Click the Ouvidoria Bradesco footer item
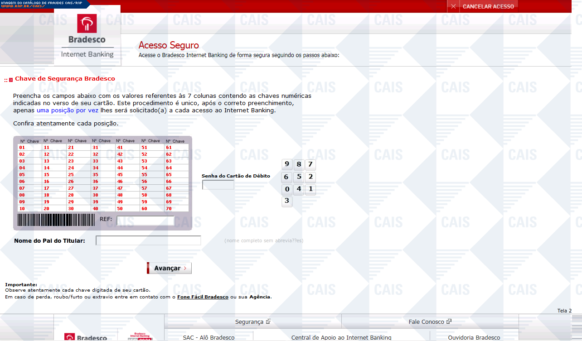The height and width of the screenshot is (341, 582). (474, 337)
